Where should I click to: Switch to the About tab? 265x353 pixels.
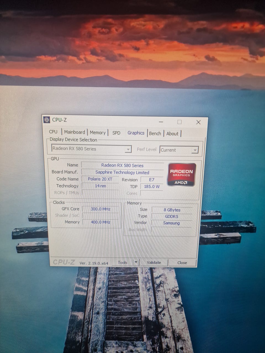173,134
